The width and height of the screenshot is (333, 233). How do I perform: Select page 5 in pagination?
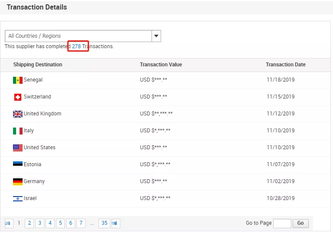click(60, 223)
